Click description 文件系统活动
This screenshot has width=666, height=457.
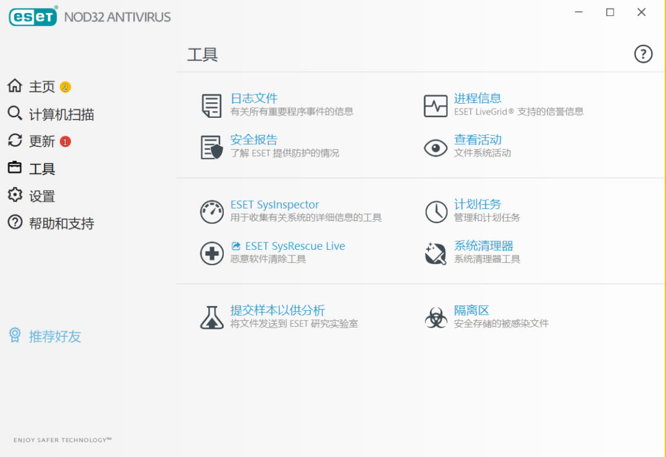click(x=482, y=152)
